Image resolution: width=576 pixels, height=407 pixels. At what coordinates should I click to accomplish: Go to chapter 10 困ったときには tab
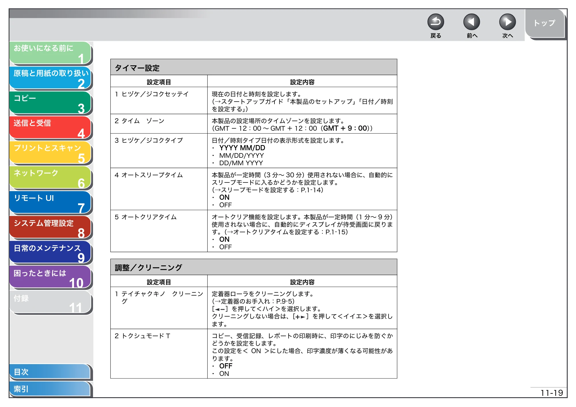click(x=50, y=277)
